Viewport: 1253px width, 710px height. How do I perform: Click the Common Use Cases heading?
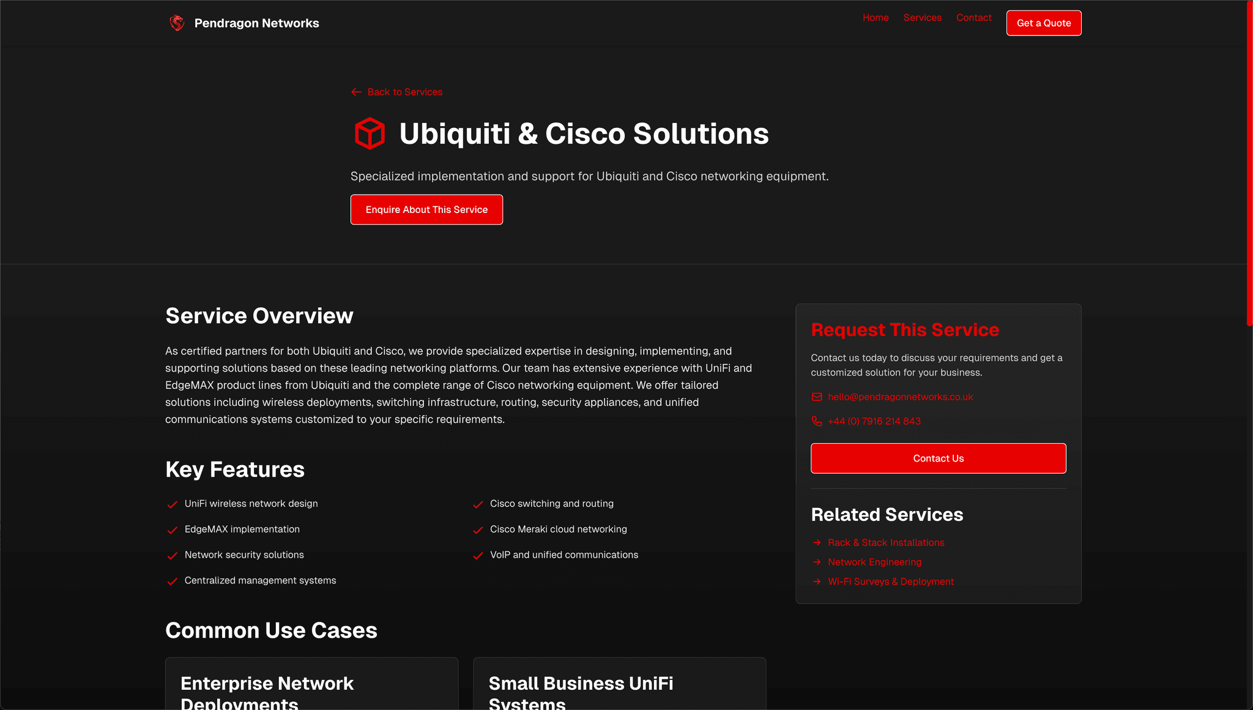pos(271,630)
